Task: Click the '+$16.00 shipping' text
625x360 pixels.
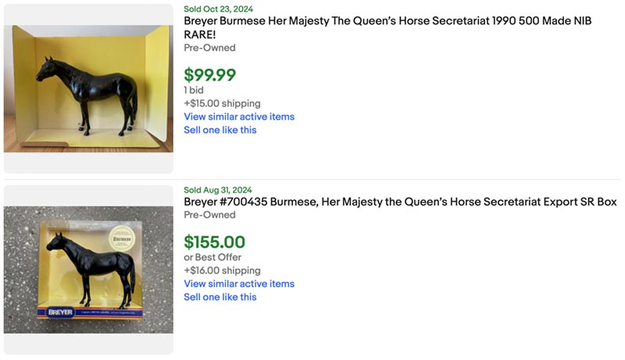Action: click(222, 270)
